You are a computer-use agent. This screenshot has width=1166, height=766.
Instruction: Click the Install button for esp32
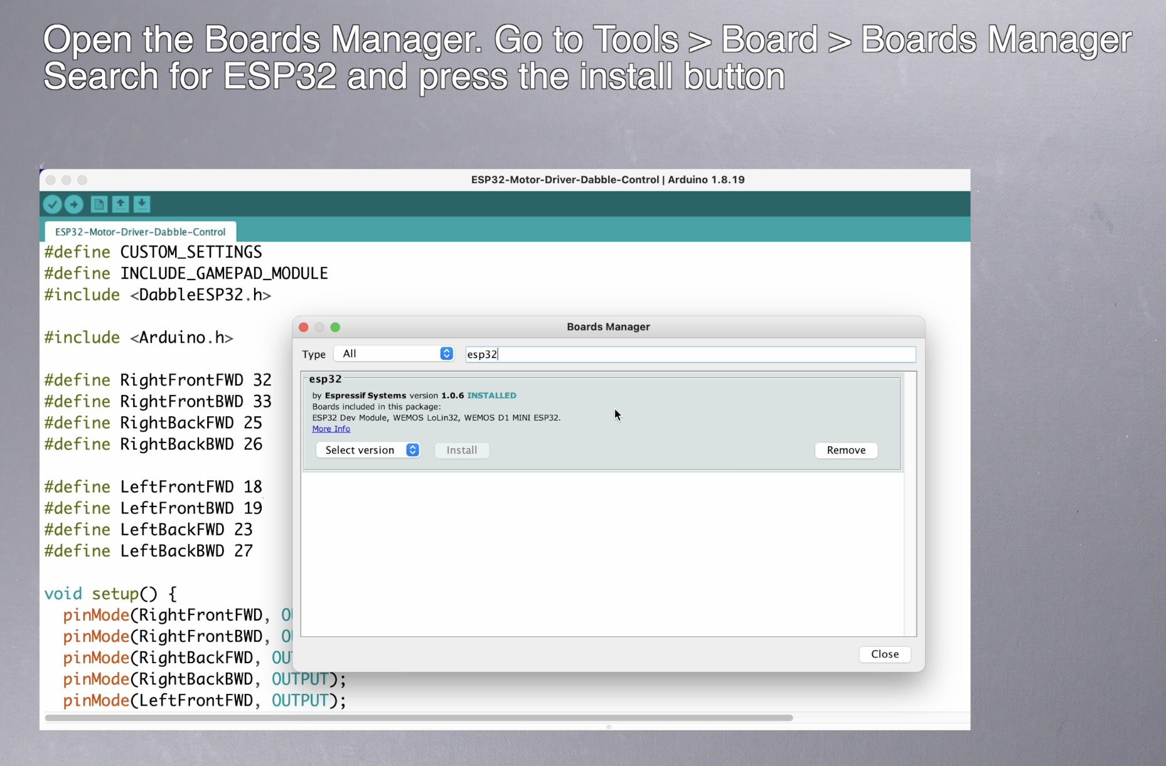point(462,450)
